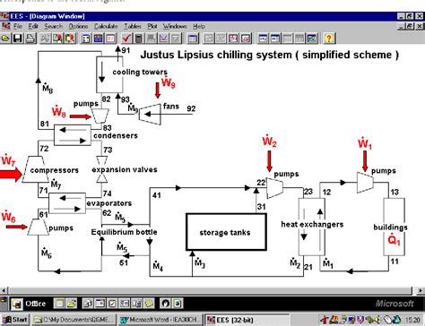This screenshot has width=425, height=326.
Task: Click the 'storage tanks' box in diagram
Action: click(x=226, y=232)
